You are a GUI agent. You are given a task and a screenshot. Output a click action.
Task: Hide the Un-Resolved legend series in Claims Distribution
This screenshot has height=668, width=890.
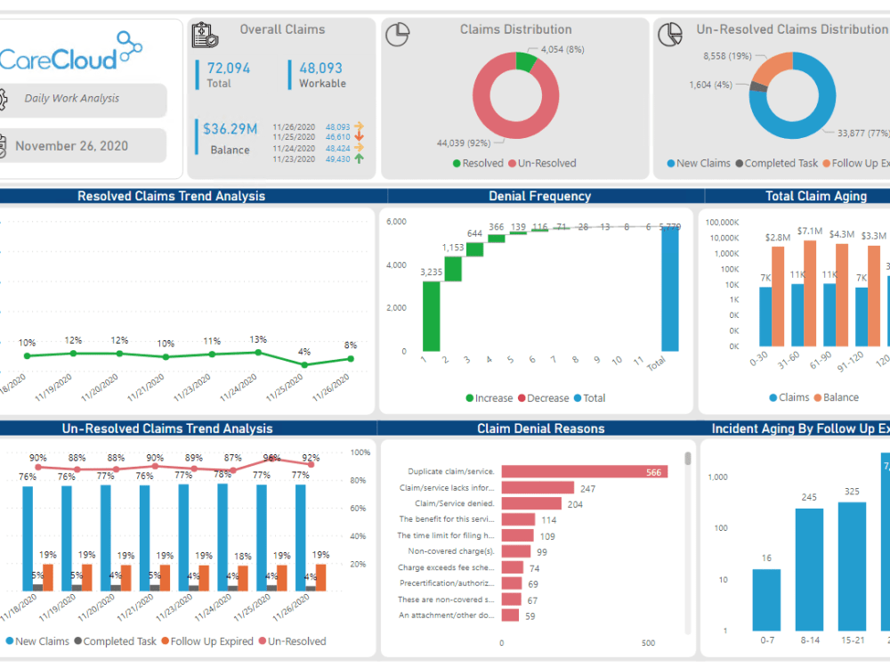coord(541,164)
